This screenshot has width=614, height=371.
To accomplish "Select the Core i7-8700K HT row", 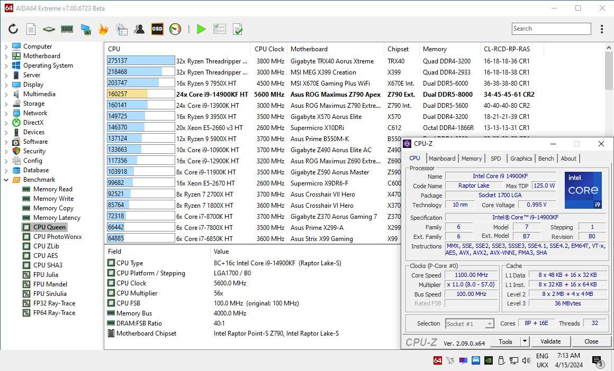I will coord(253,217).
